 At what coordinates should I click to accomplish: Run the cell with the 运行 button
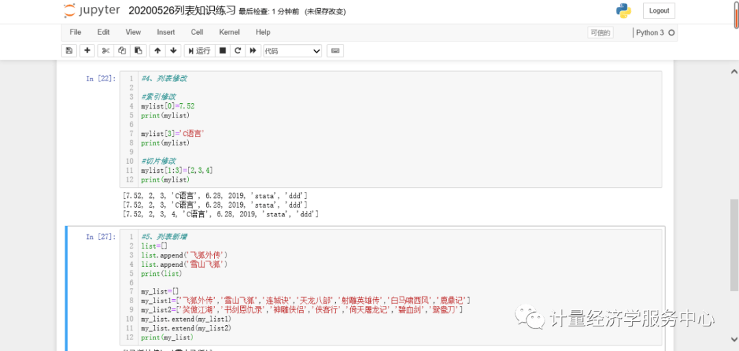tap(199, 51)
